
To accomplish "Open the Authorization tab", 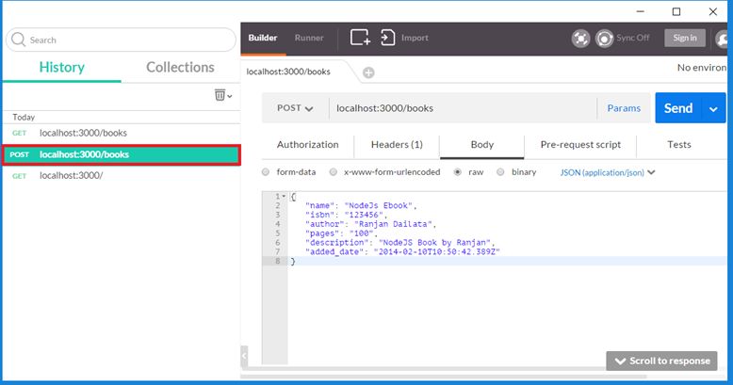I will point(307,145).
